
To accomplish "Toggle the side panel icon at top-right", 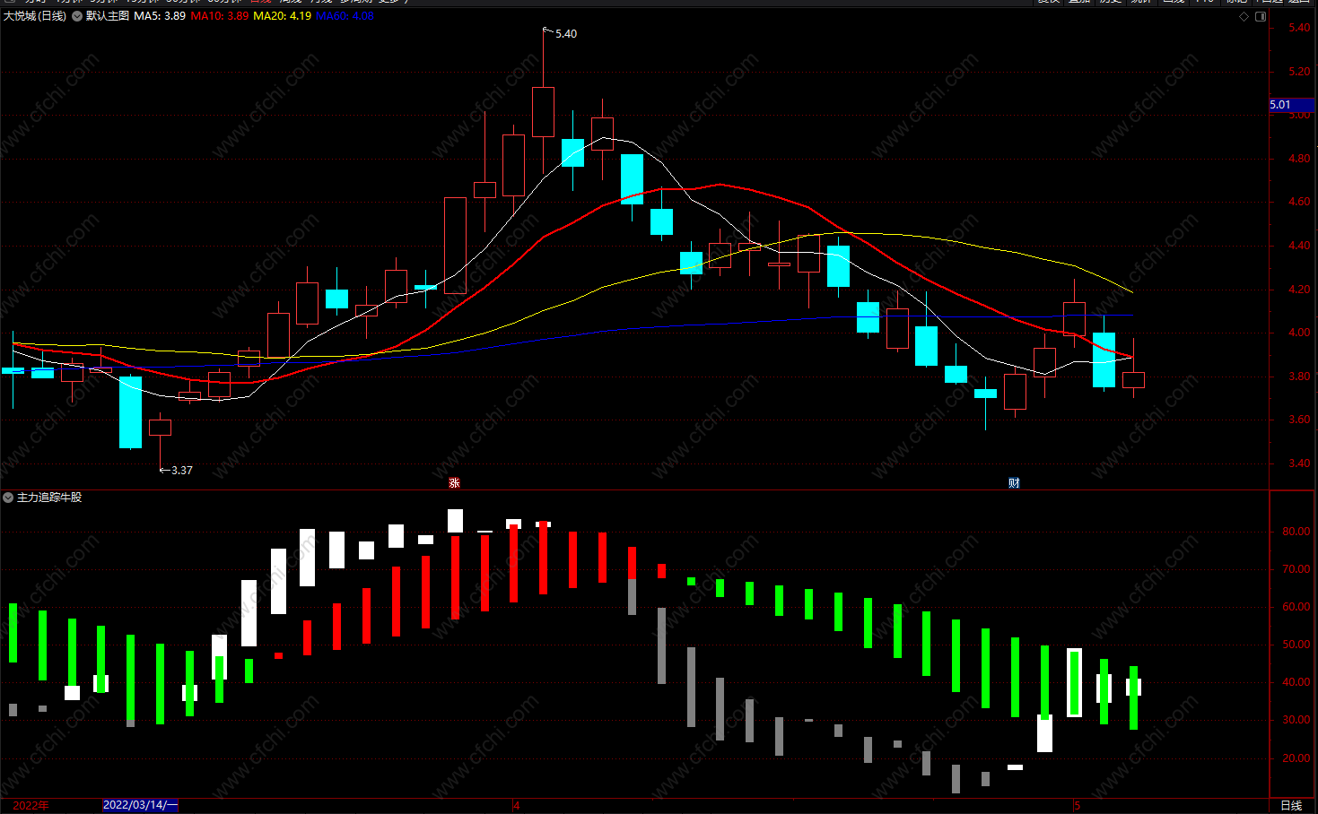I will pos(1261,16).
